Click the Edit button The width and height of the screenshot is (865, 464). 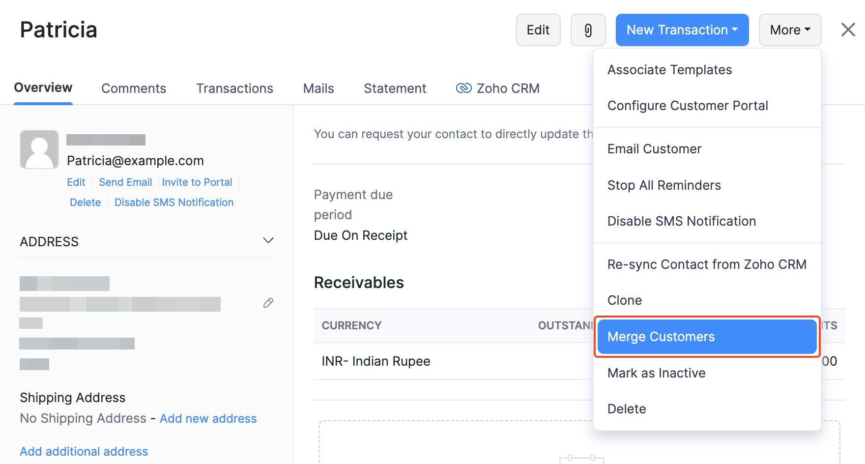tap(538, 29)
